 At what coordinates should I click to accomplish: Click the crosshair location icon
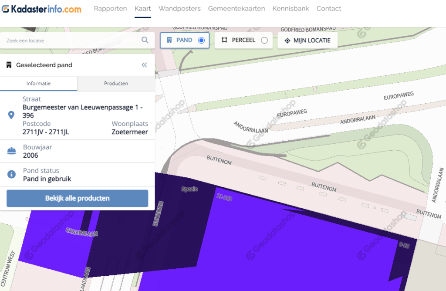287,41
